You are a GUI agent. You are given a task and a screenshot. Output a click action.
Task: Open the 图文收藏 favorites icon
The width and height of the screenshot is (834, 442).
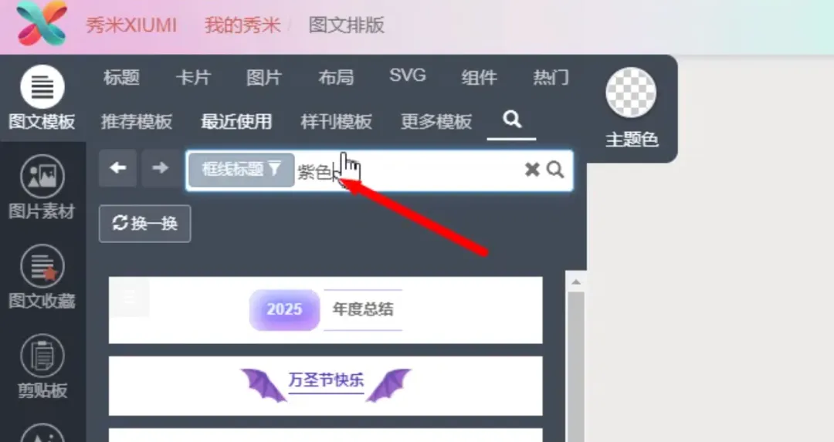point(42,266)
